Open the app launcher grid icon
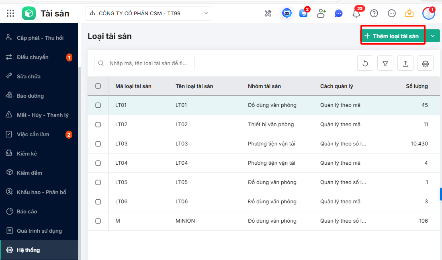Viewport: 442px width, 260px height. [x=10, y=13]
